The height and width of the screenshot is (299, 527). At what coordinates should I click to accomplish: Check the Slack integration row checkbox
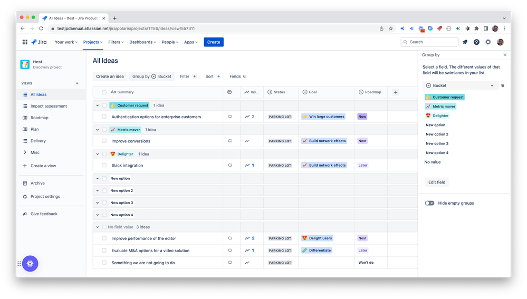104,165
